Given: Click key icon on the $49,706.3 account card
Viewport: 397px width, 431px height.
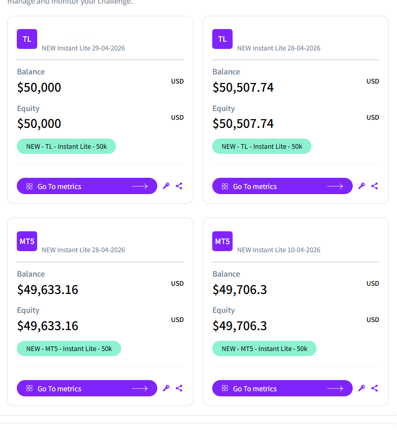Looking at the screenshot, I should 361,388.
